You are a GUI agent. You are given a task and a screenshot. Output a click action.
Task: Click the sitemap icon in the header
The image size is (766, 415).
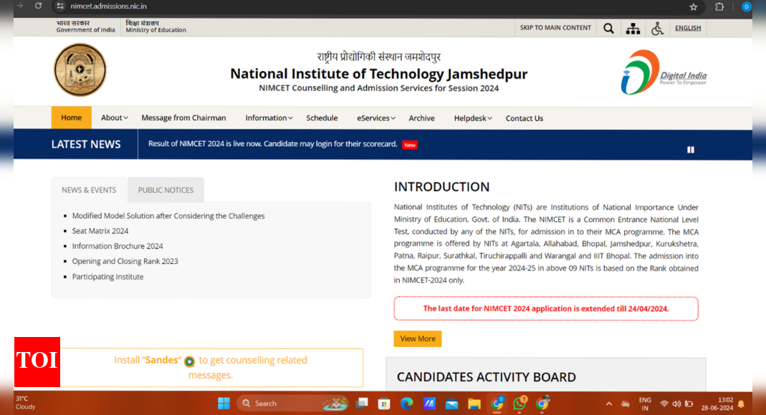pyautogui.click(x=633, y=28)
